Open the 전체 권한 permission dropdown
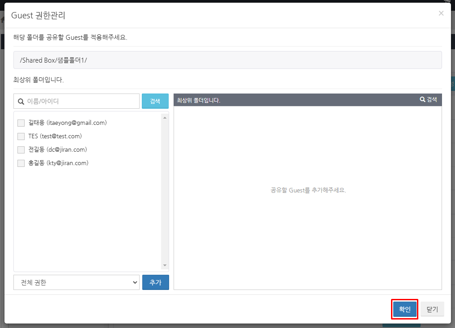The image size is (455, 328). click(77, 282)
